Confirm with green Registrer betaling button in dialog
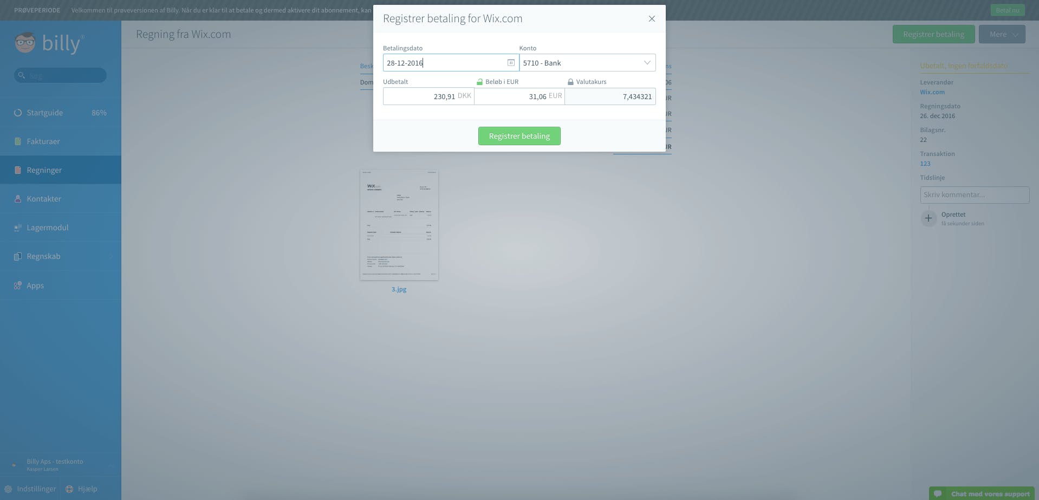This screenshot has height=500, width=1039. click(x=519, y=136)
